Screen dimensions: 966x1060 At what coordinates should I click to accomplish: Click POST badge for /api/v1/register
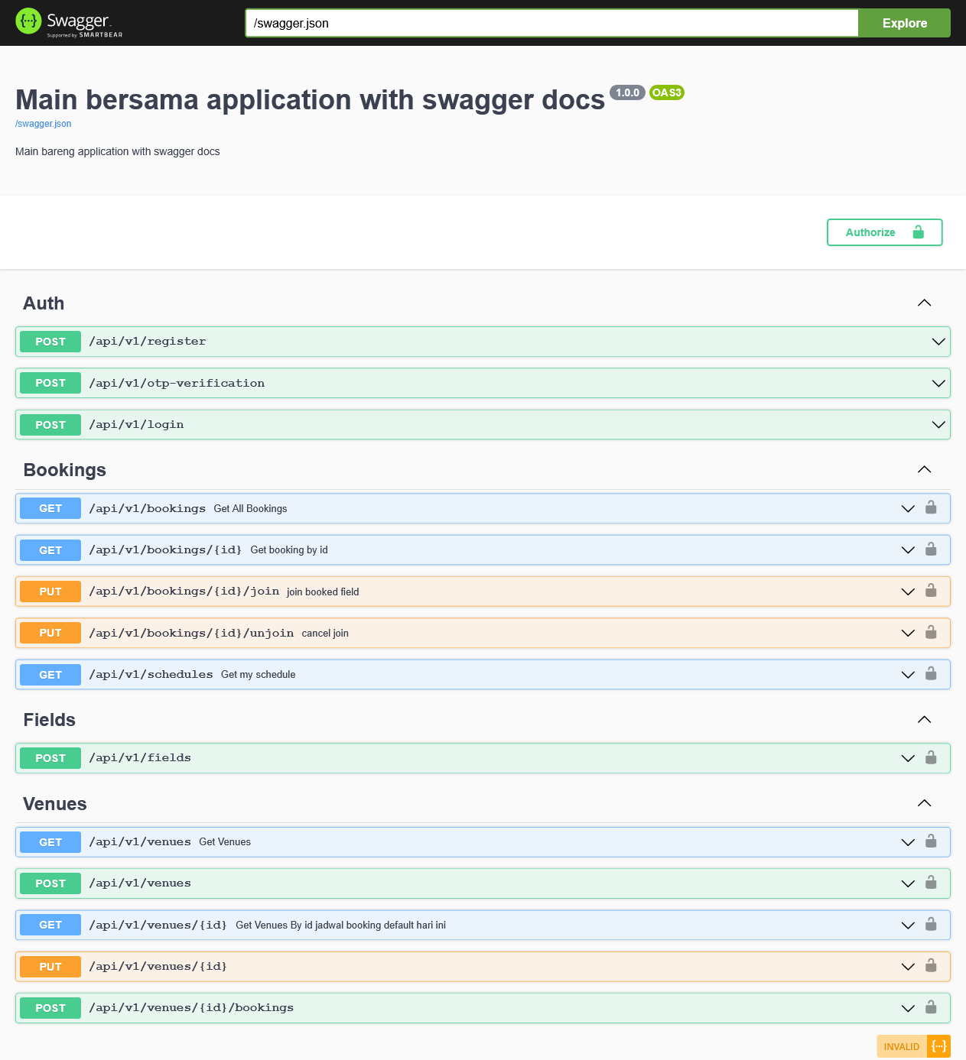[50, 342]
